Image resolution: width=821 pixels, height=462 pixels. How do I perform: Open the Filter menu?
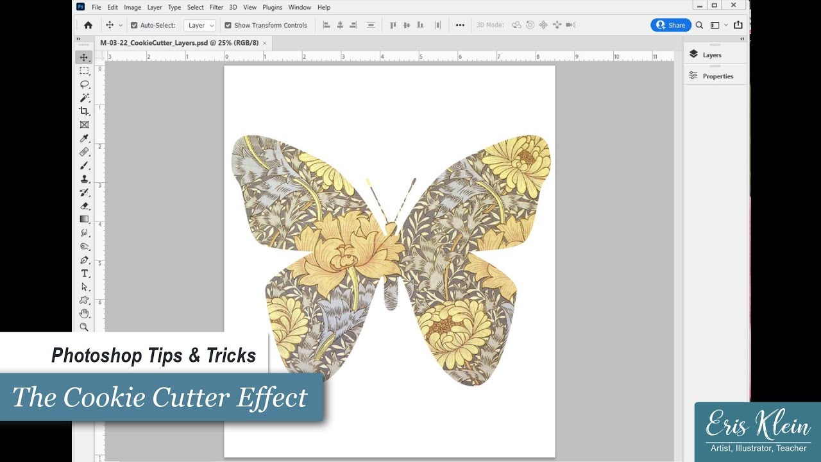pos(216,7)
